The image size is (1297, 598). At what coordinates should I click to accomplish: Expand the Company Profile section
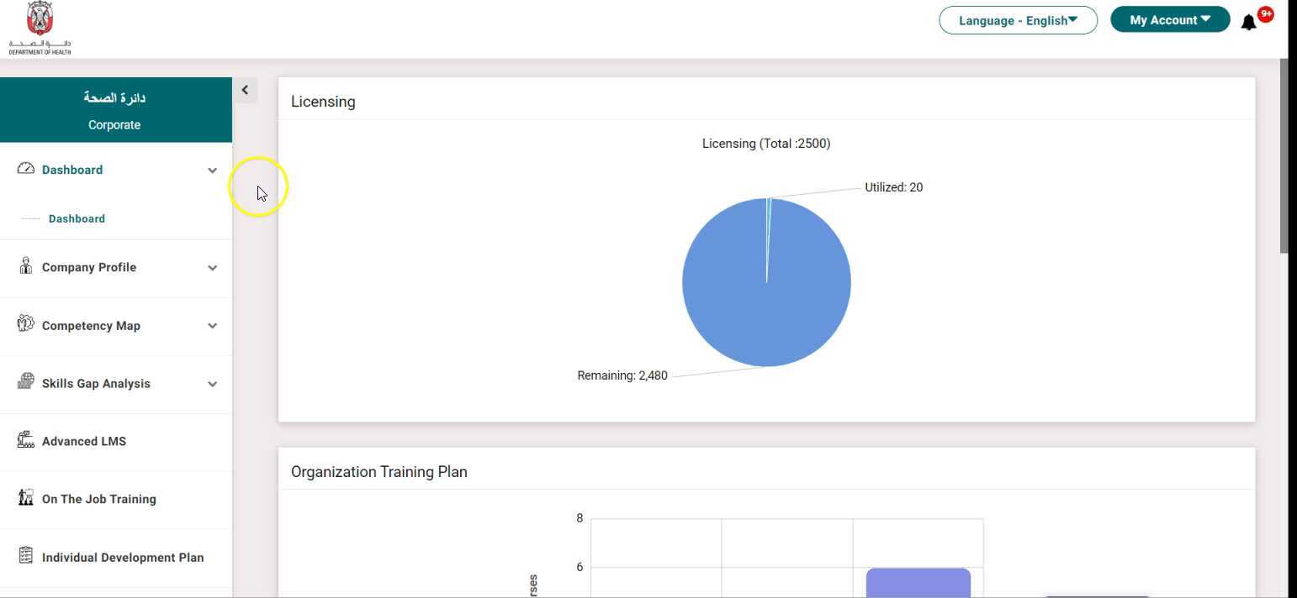pos(212,267)
